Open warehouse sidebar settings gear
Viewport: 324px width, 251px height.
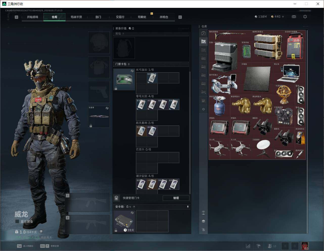click(x=203, y=109)
